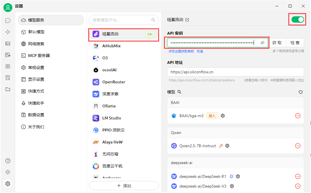This screenshot has height=193, width=311.
Task: Open the help question mark icon
Action: 8,161
